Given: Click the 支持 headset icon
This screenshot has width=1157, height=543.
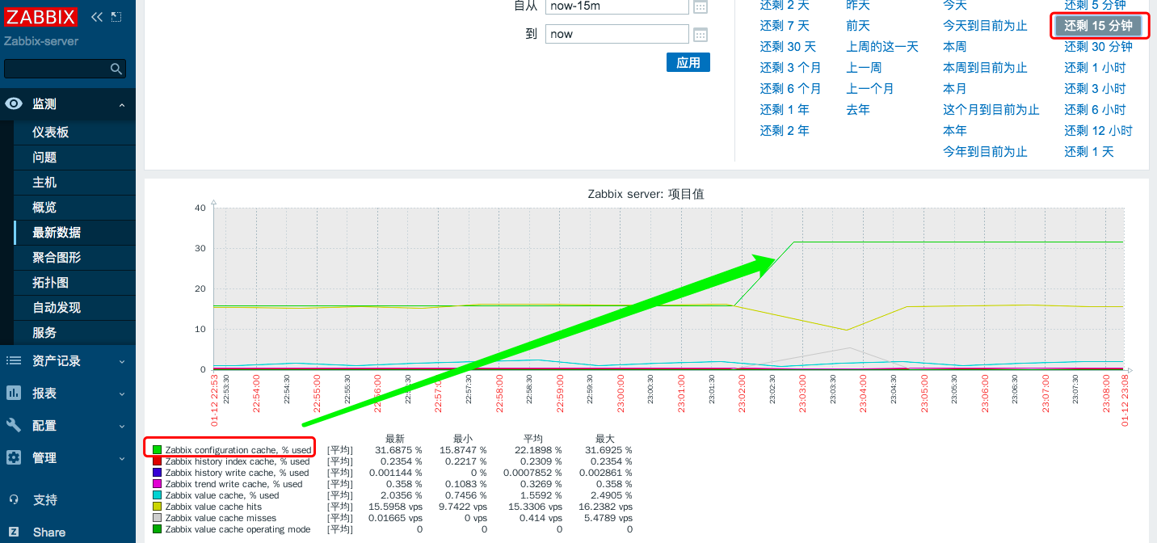Looking at the screenshot, I should coord(14,500).
